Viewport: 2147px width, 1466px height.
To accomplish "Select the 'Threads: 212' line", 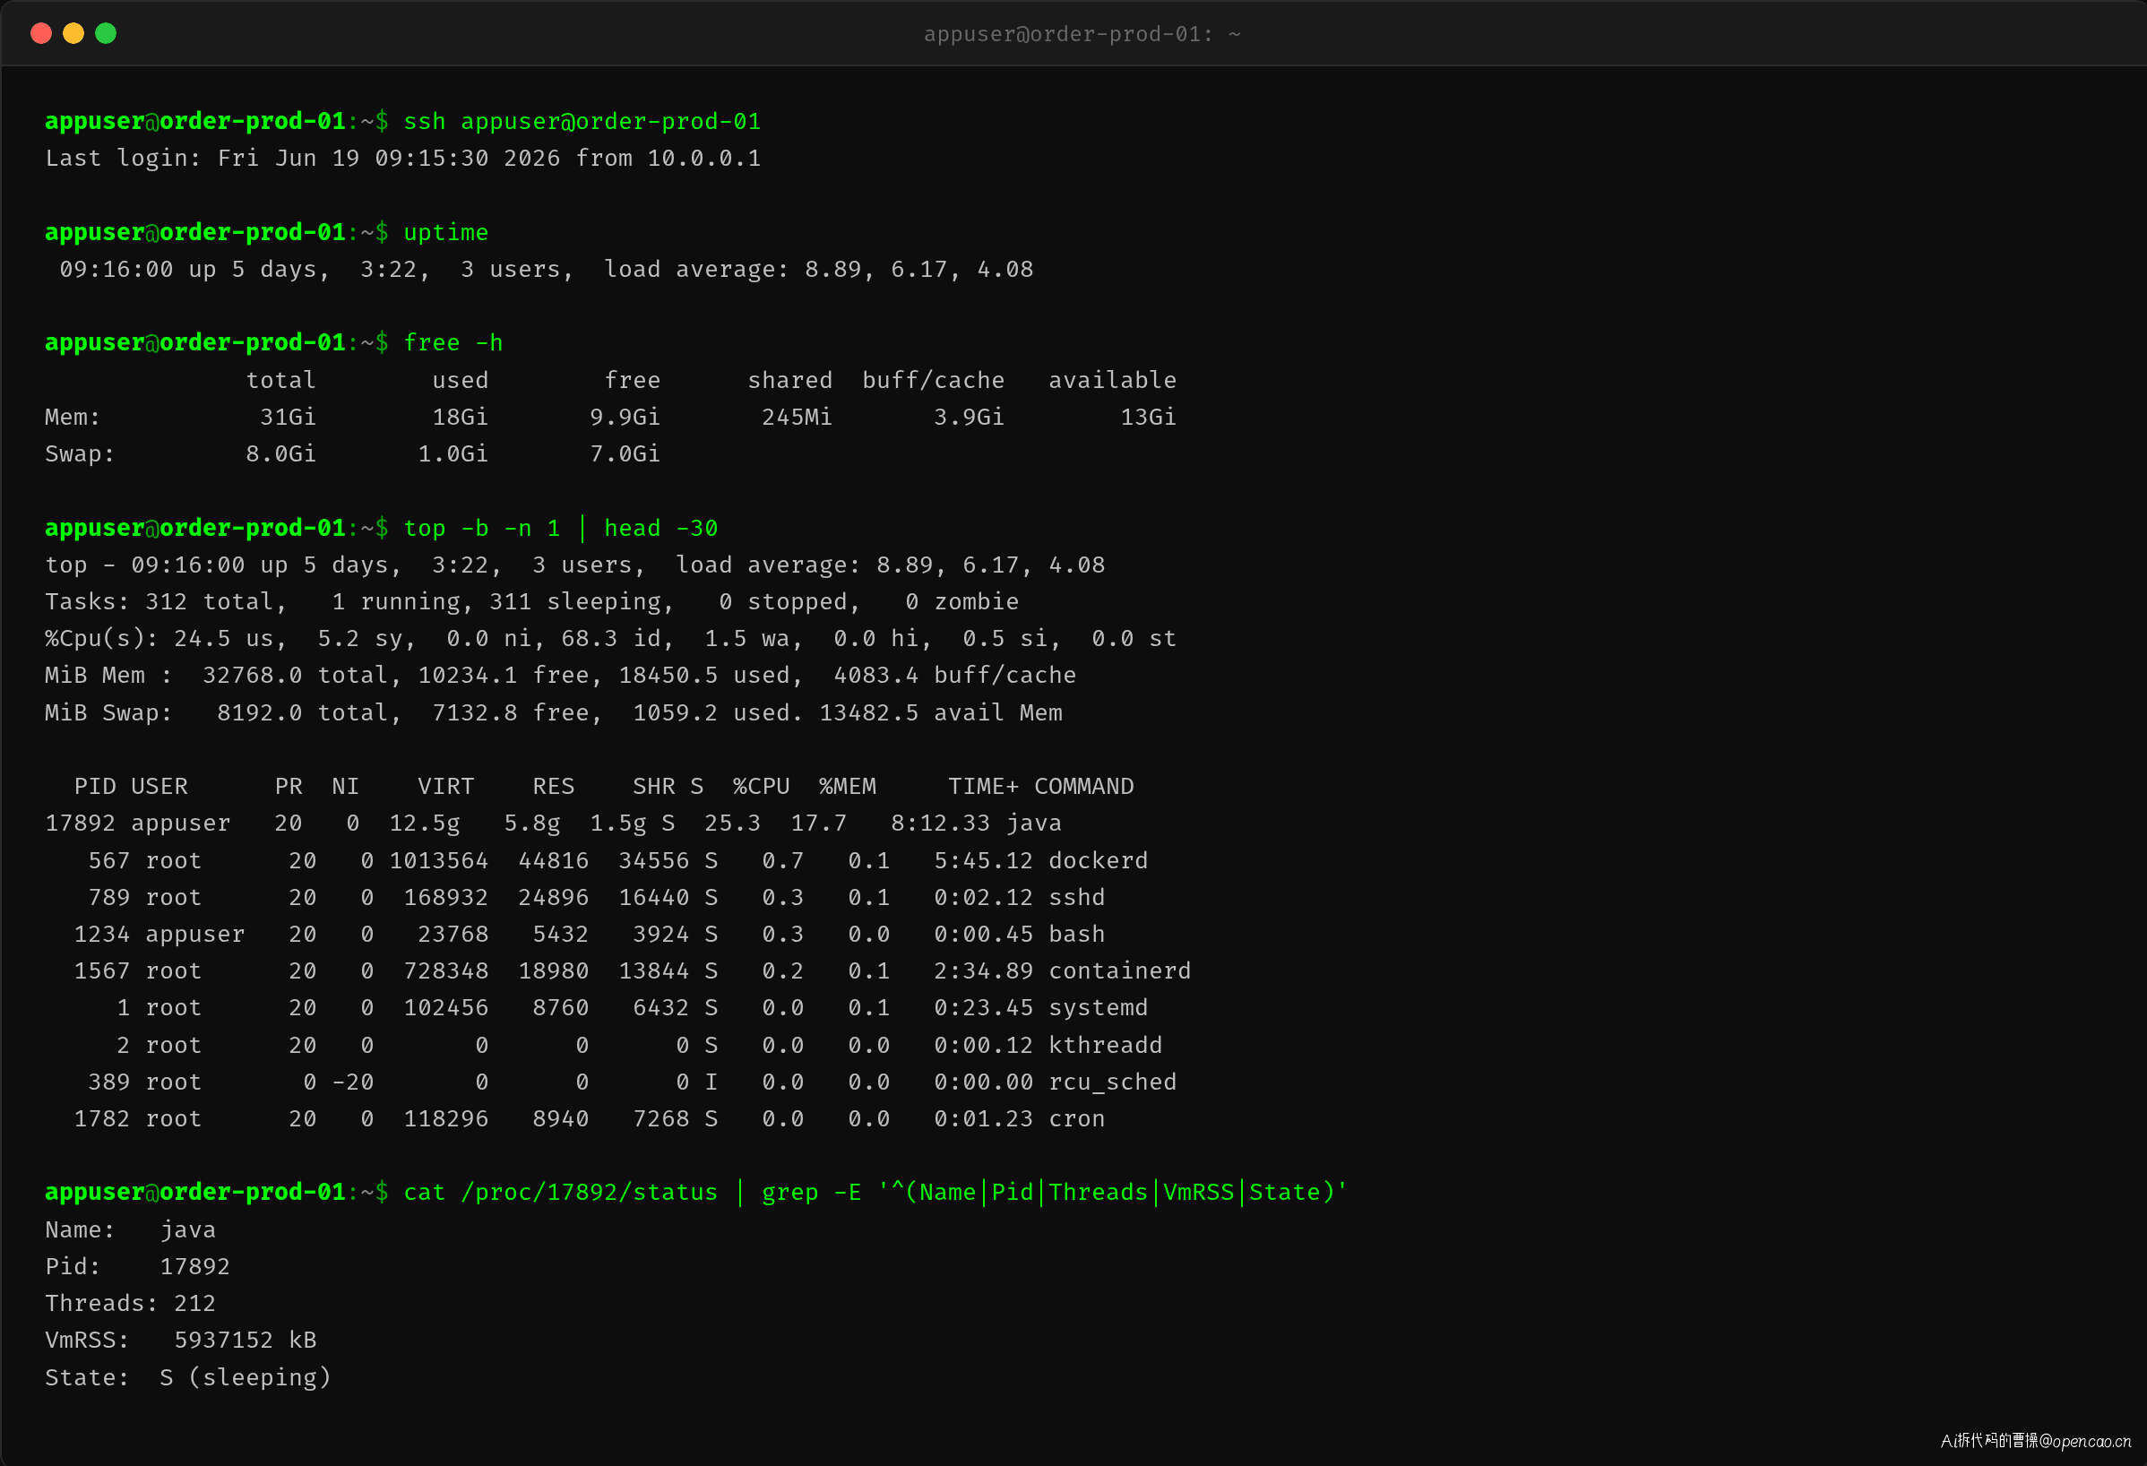I will (130, 1303).
